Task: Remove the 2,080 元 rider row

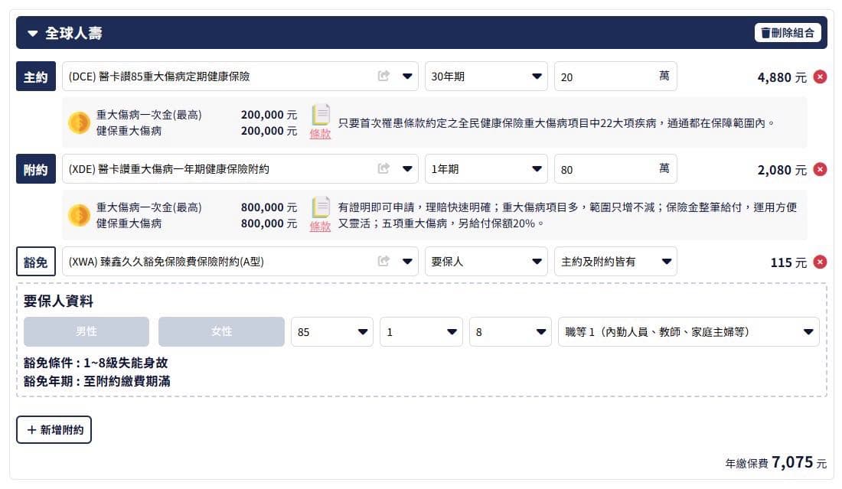Action: 820,169
